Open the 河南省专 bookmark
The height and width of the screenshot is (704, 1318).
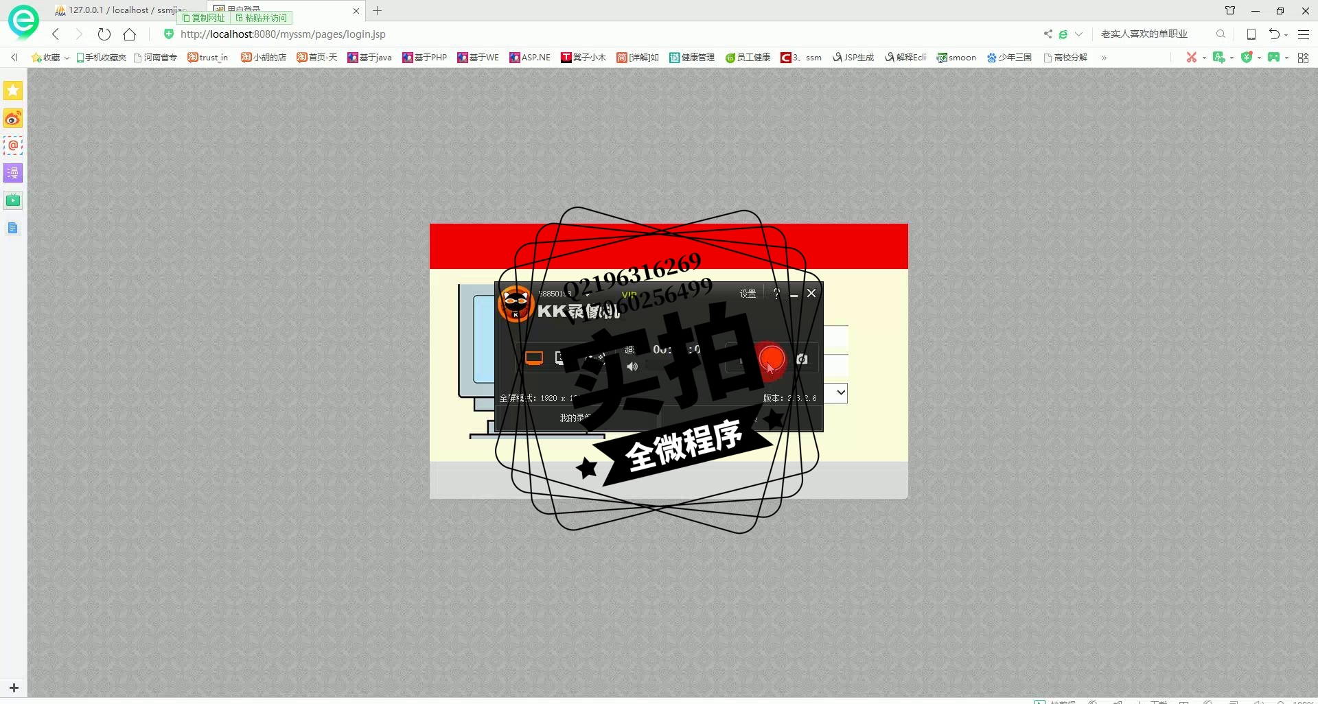(x=155, y=58)
